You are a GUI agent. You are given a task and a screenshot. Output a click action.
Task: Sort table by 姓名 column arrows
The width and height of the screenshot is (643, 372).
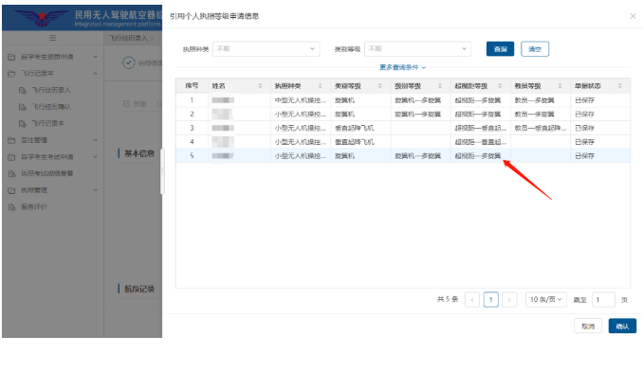[260, 86]
